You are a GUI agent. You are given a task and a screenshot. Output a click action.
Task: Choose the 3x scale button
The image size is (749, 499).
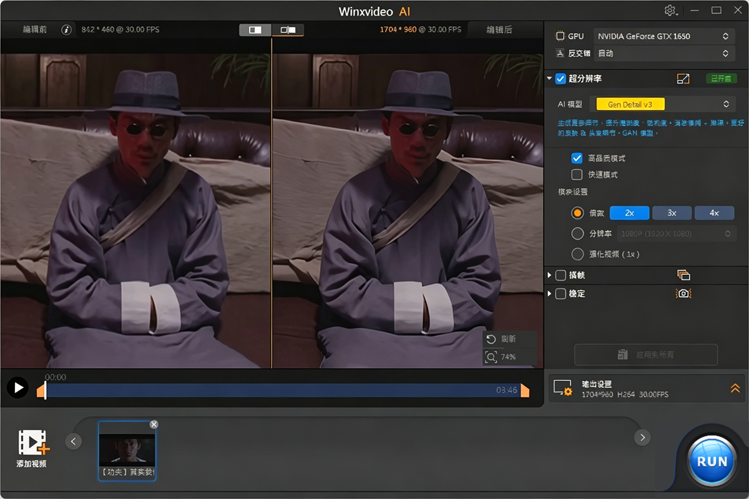(x=672, y=213)
